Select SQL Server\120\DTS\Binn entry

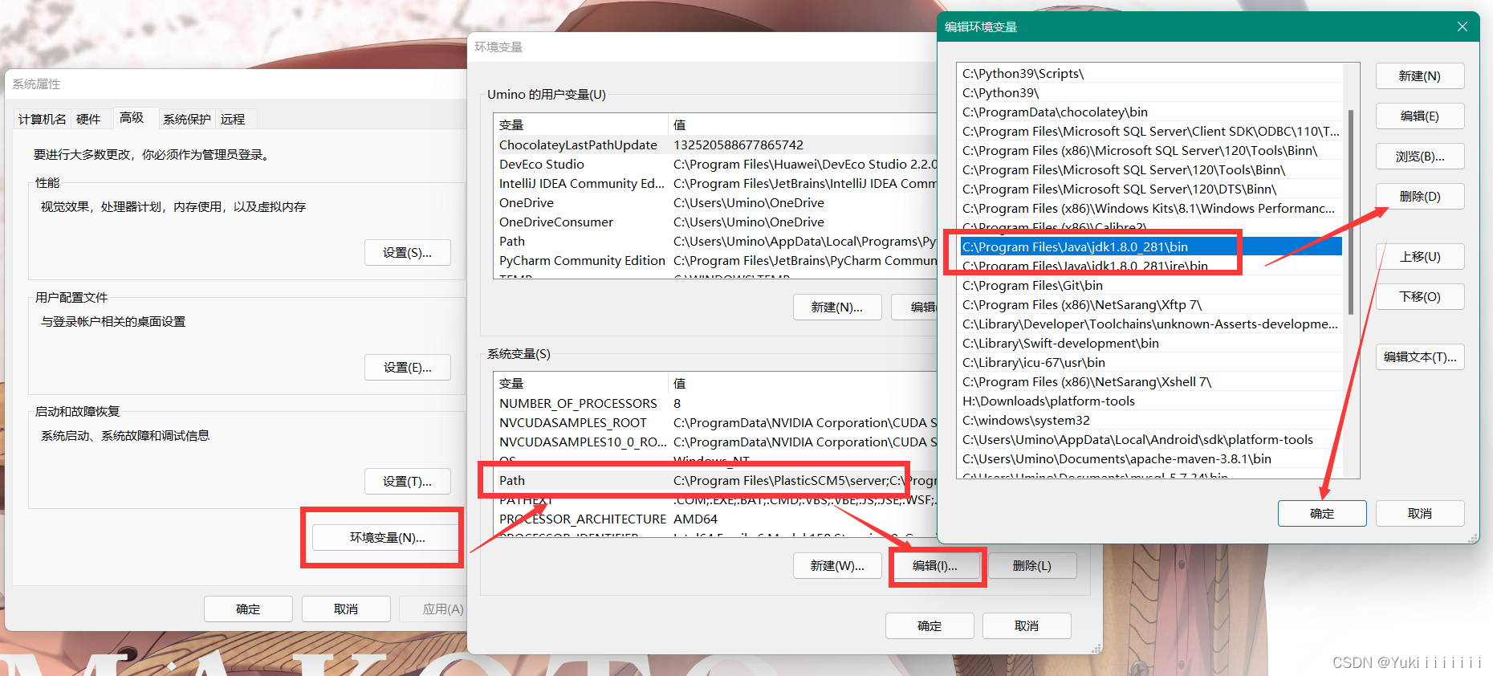pos(1150,189)
